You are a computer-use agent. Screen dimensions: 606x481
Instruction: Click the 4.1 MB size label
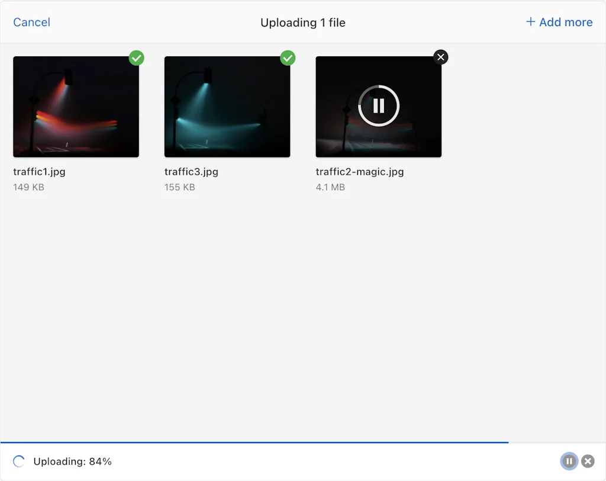(330, 187)
